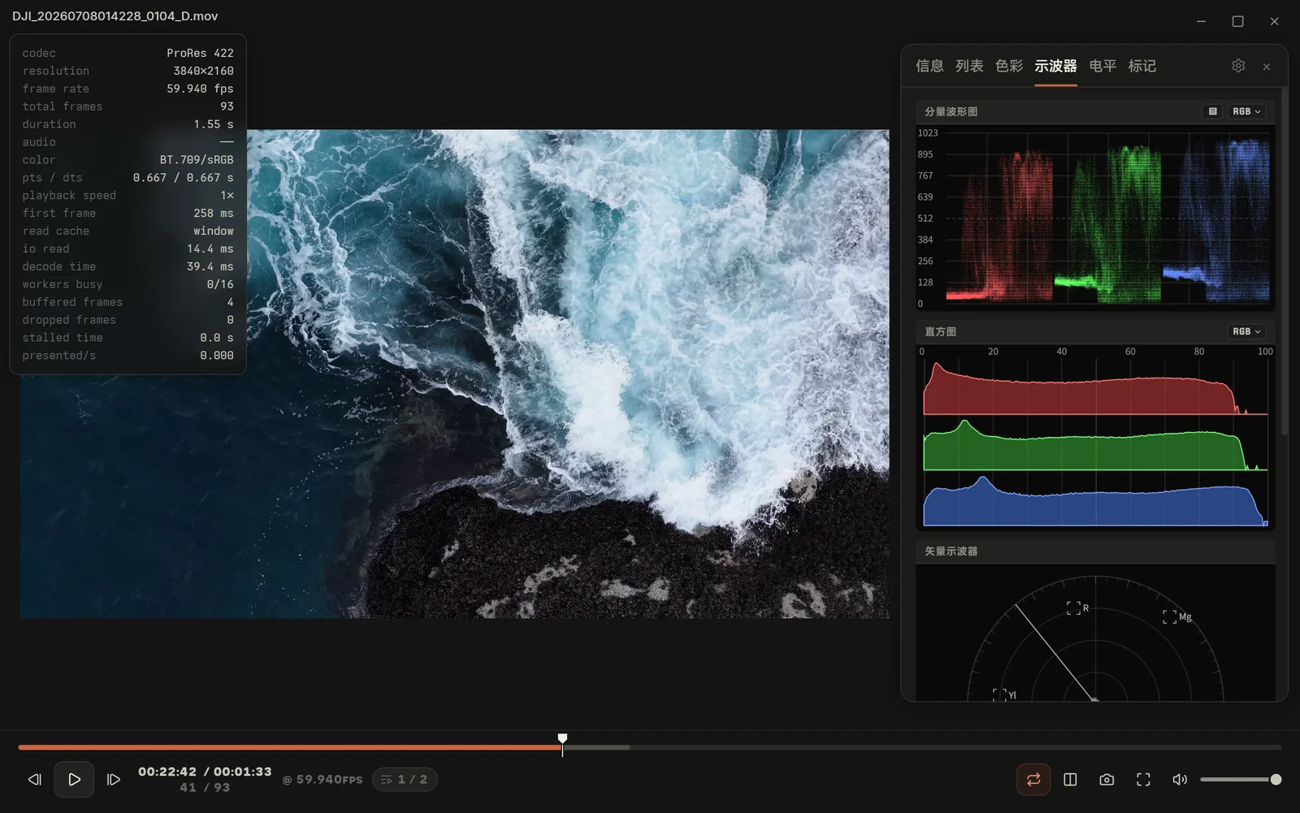Open 直方图 RGB dropdown
This screenshot has width=1300, height=813.
point(1246,331)
